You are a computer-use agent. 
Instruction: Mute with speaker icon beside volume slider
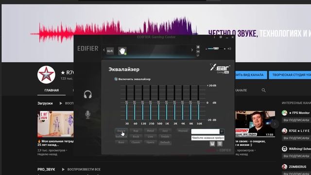pos(229,49)
